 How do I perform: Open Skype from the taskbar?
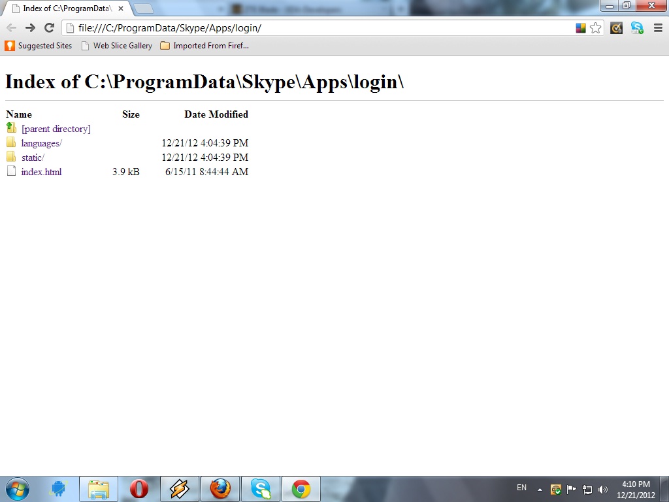pyautogui.click(x=261, y=489)
